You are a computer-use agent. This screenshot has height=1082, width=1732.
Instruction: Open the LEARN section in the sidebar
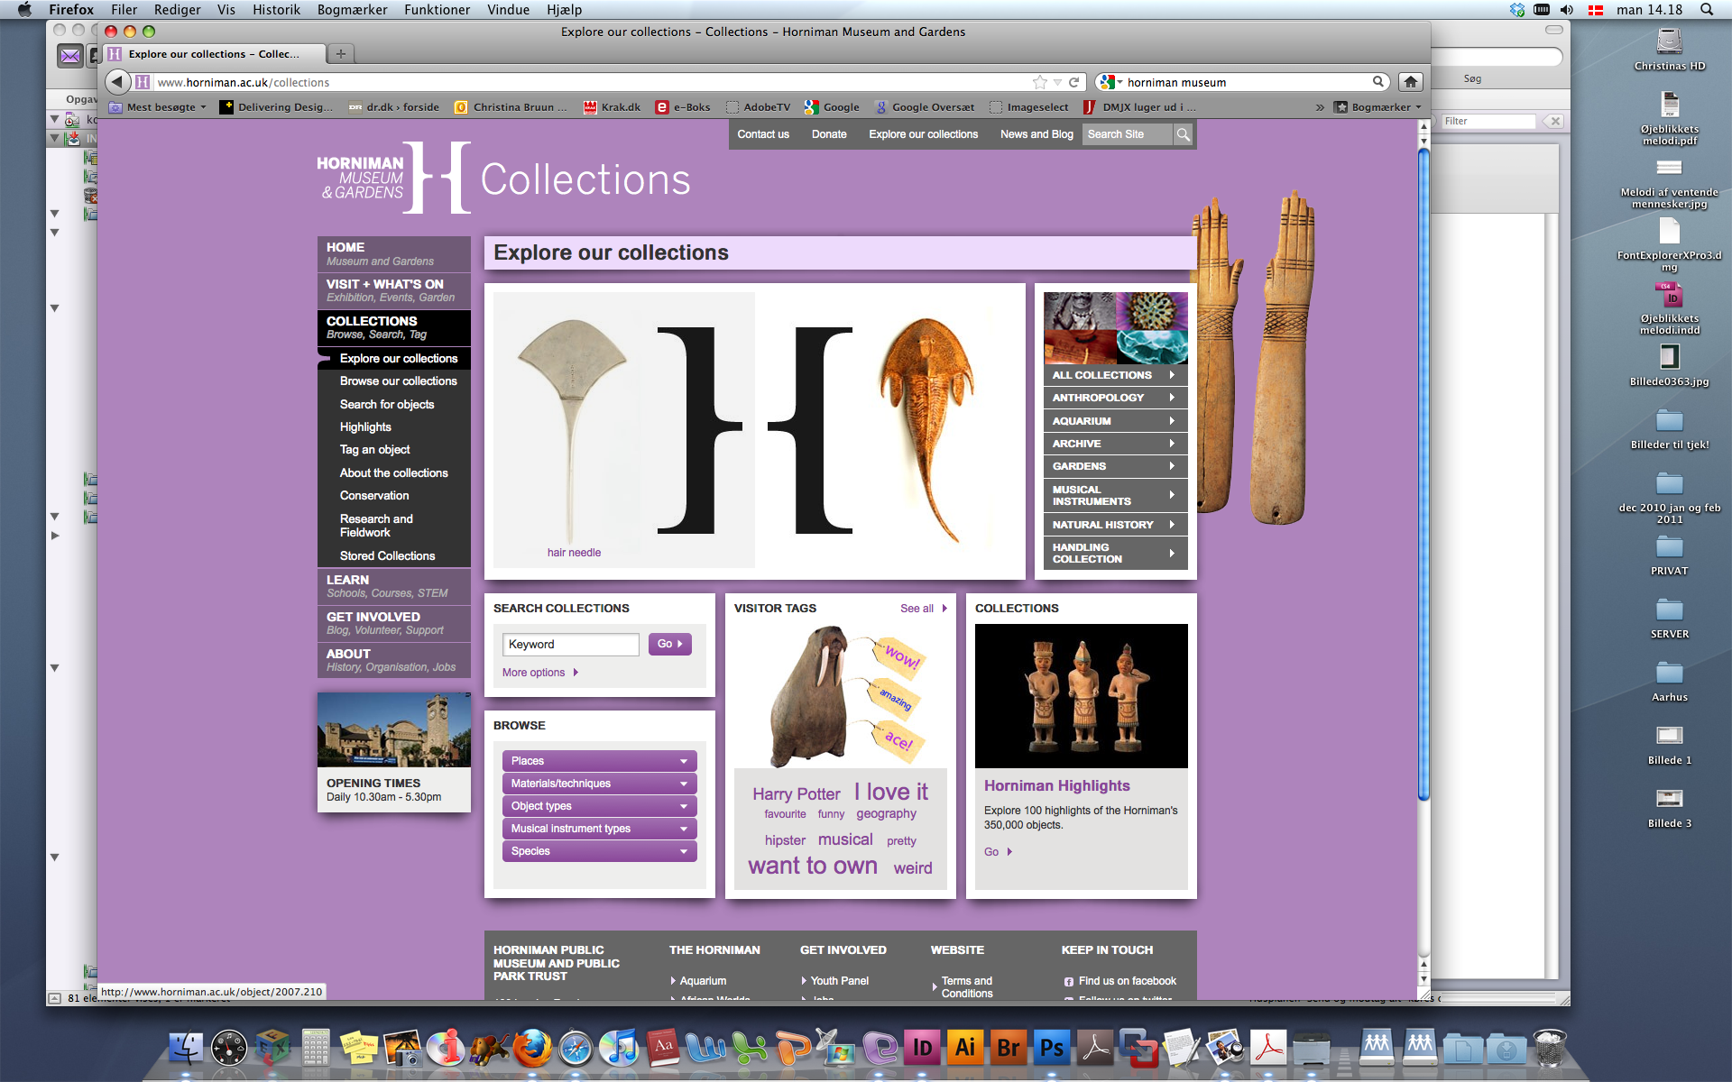(393, 586)
